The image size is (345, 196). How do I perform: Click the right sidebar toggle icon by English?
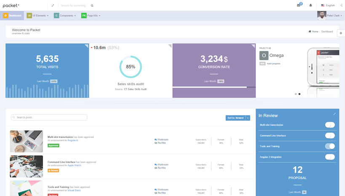click(341, 5)
